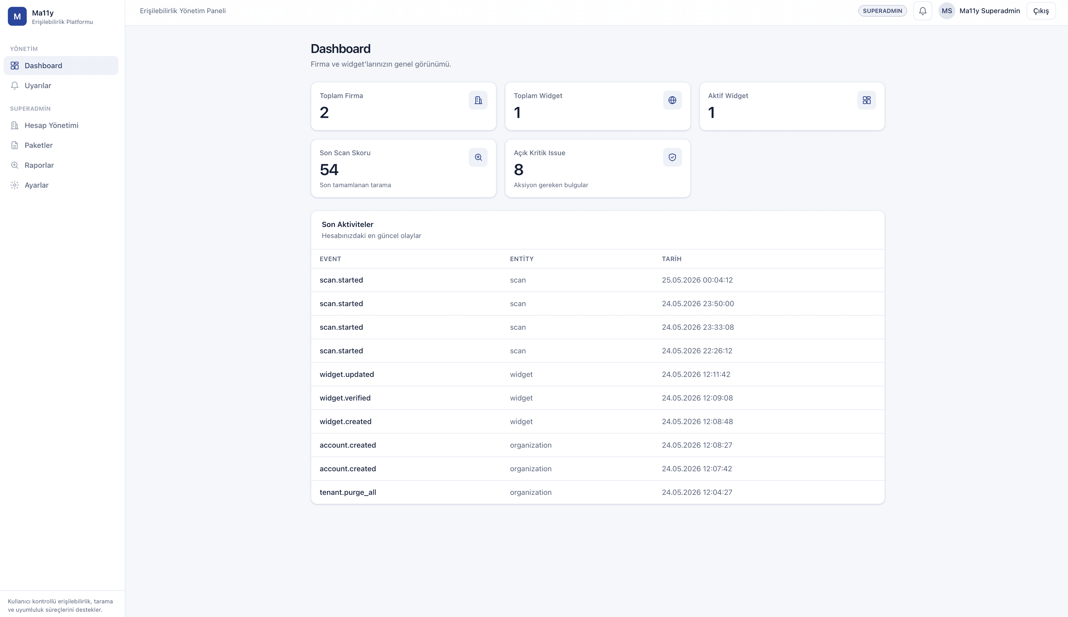Click Ma11y Superadmin user name

tap(989, 11)
